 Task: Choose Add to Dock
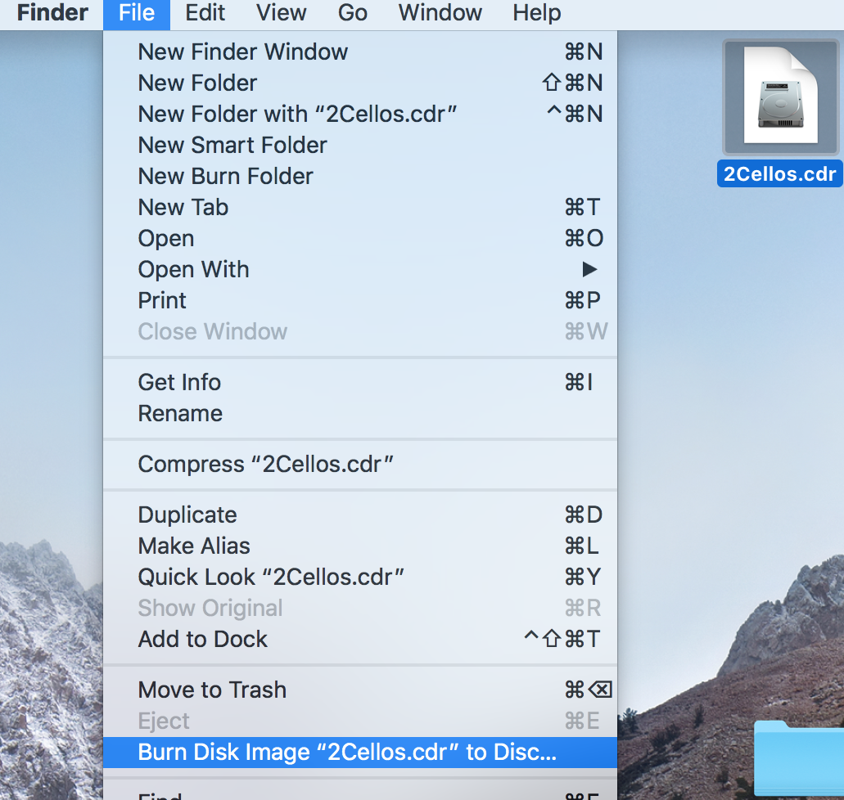pyautogui.click(x=360, y=639)
